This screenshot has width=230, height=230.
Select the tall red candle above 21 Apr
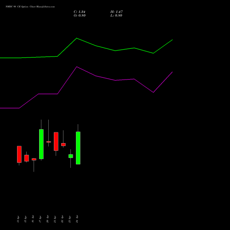point(56,141)
